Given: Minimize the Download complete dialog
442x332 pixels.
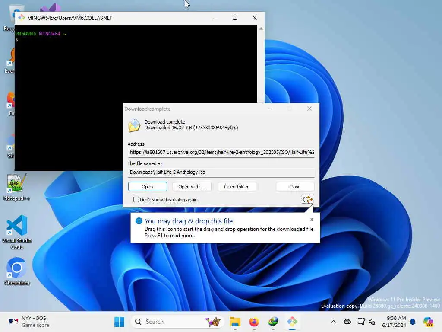Looking at the screenshot, I should tap(270, 109).
